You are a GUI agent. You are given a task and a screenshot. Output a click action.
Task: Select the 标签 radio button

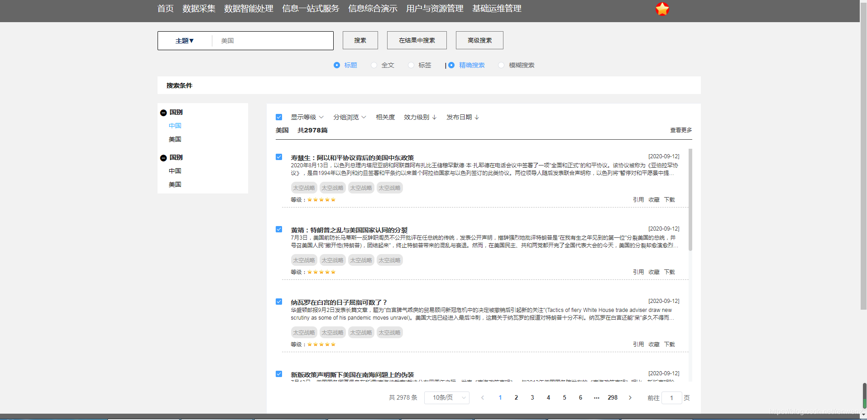(411, 65)
